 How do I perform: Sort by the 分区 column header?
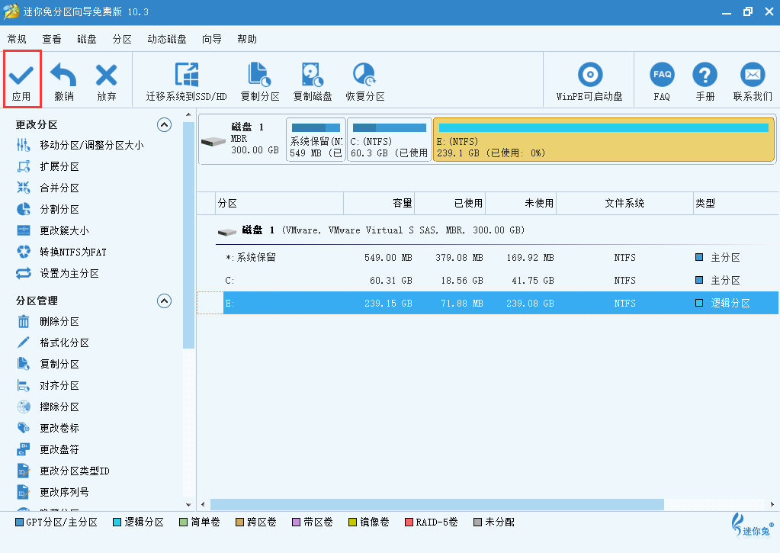point(280,203)
